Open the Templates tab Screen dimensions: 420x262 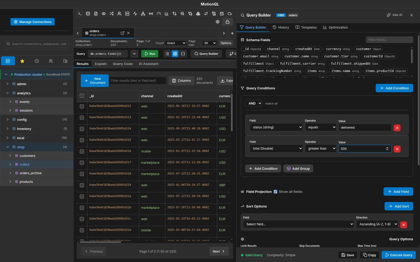click(x=306, y=27)
